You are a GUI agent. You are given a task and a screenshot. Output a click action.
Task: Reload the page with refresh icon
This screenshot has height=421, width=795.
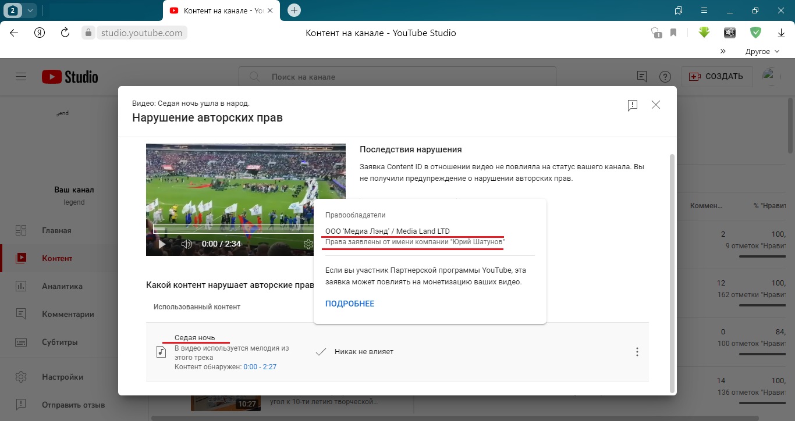65,33
